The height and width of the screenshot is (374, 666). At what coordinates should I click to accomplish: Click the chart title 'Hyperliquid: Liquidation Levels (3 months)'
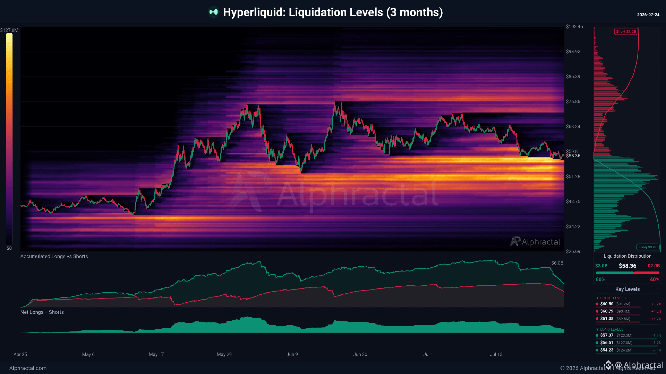333,12
